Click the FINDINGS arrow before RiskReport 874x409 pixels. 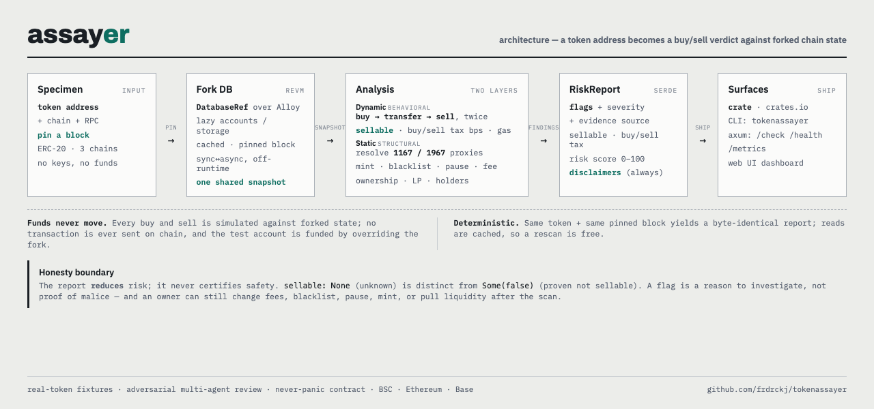(x=544, y=140)
